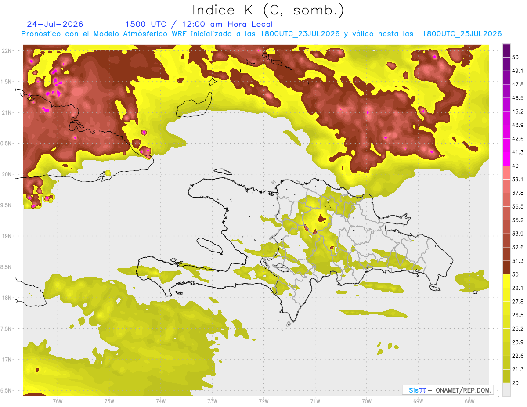
Task: Click the colorbar value "39.1"
Action: [x=517, y=179]
